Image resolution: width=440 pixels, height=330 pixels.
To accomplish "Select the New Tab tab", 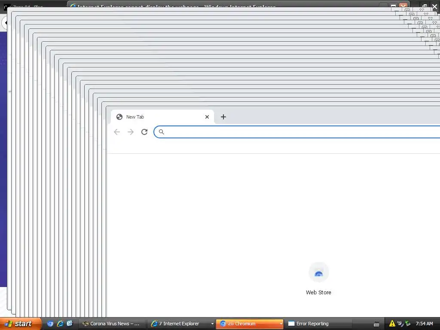I will pos(162,117).
